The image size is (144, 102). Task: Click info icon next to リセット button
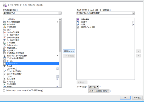100,87
